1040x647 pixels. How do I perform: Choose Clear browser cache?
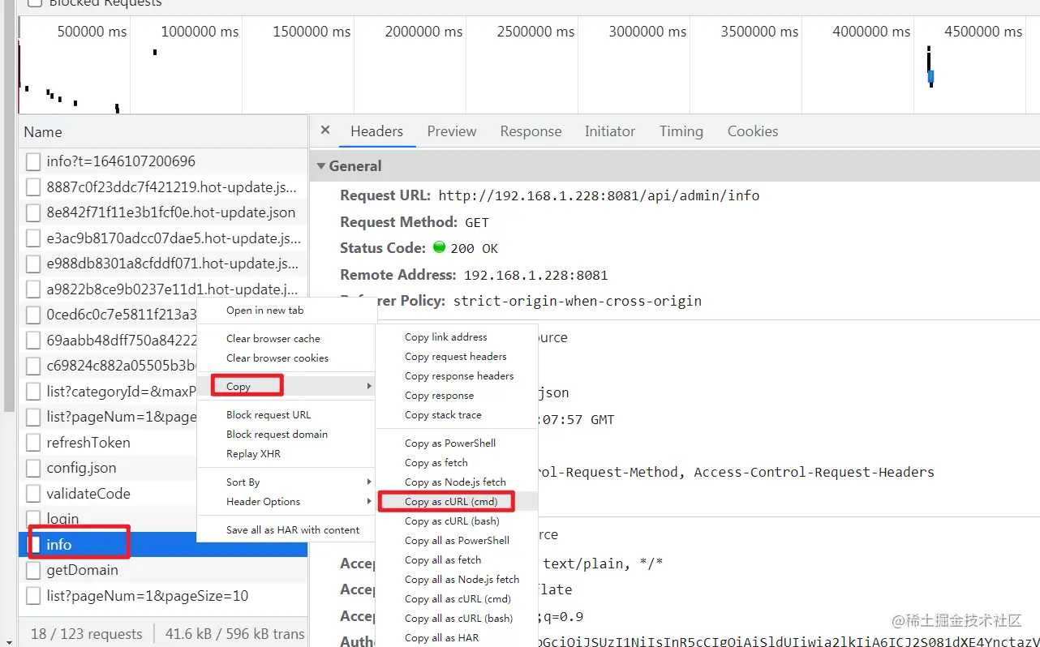pyautogui.click(x=286, y=339)
